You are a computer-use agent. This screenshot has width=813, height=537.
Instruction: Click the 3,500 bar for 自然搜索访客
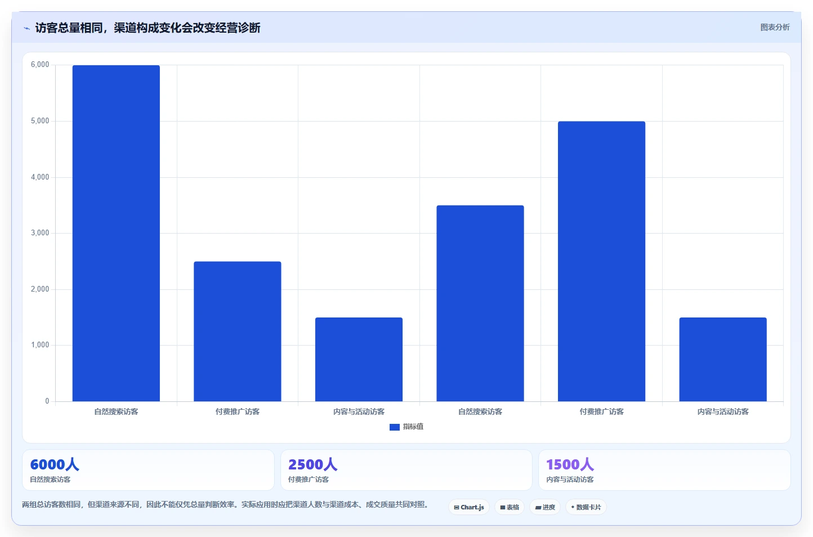(x=480, y=303)
